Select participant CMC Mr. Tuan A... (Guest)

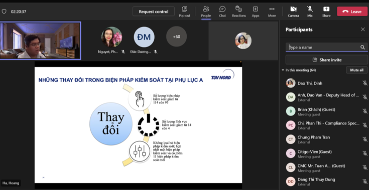pyautogui.click(x=326, y=167)
